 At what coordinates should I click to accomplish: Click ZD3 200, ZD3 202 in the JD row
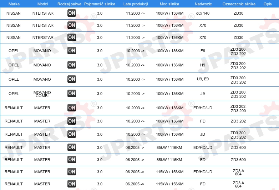click(x=238, y=135)
